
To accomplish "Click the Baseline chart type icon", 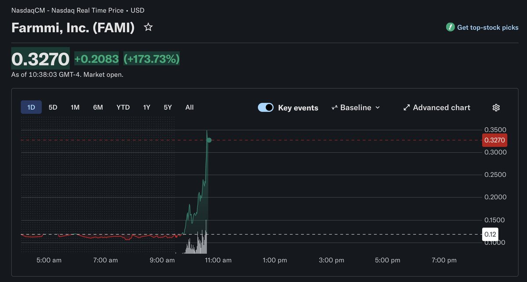I will click(334, 108).
